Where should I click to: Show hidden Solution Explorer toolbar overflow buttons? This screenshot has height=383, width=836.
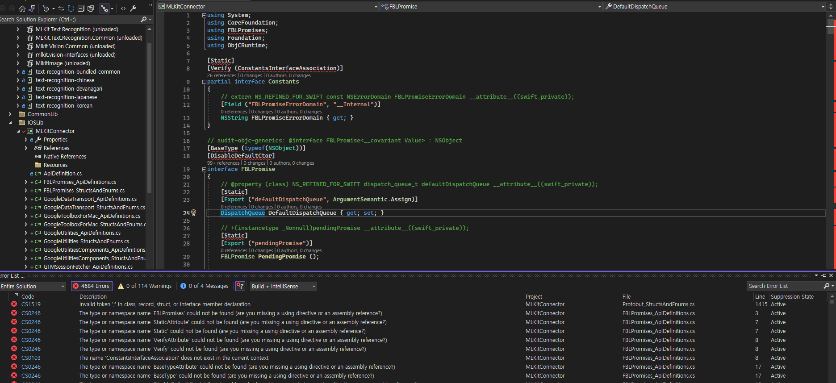point(150,6)
